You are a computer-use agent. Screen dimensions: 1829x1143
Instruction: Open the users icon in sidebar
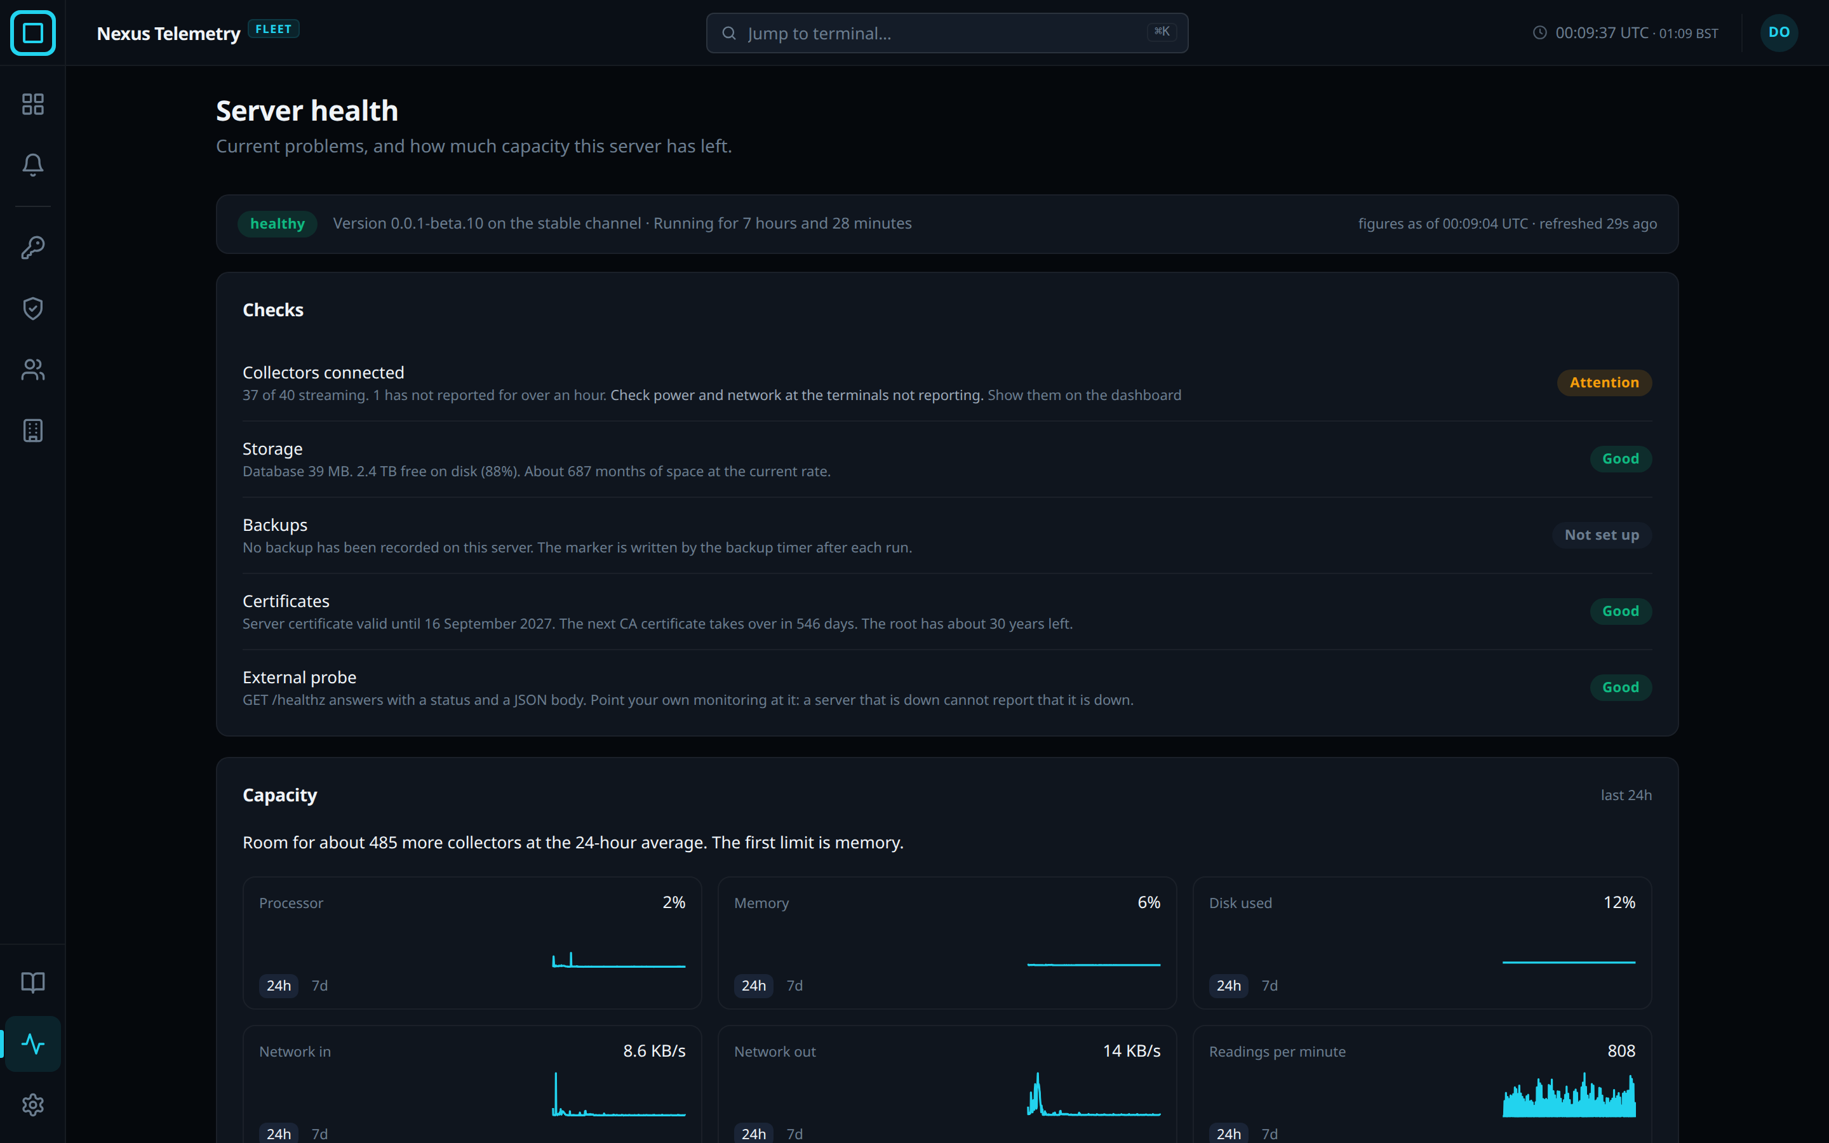click(x=32, y=370)
